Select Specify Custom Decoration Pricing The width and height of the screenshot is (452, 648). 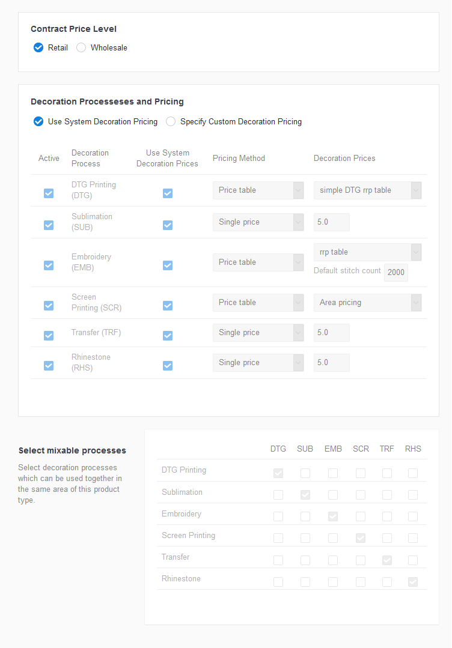(170, 121)
